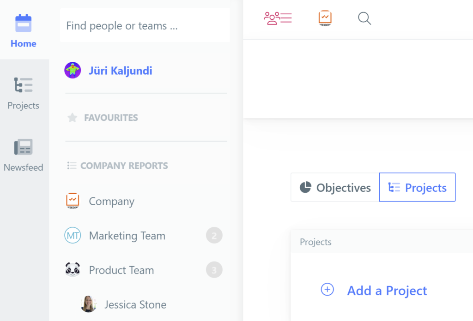Click the Add a Project link

tap(387, 291)
